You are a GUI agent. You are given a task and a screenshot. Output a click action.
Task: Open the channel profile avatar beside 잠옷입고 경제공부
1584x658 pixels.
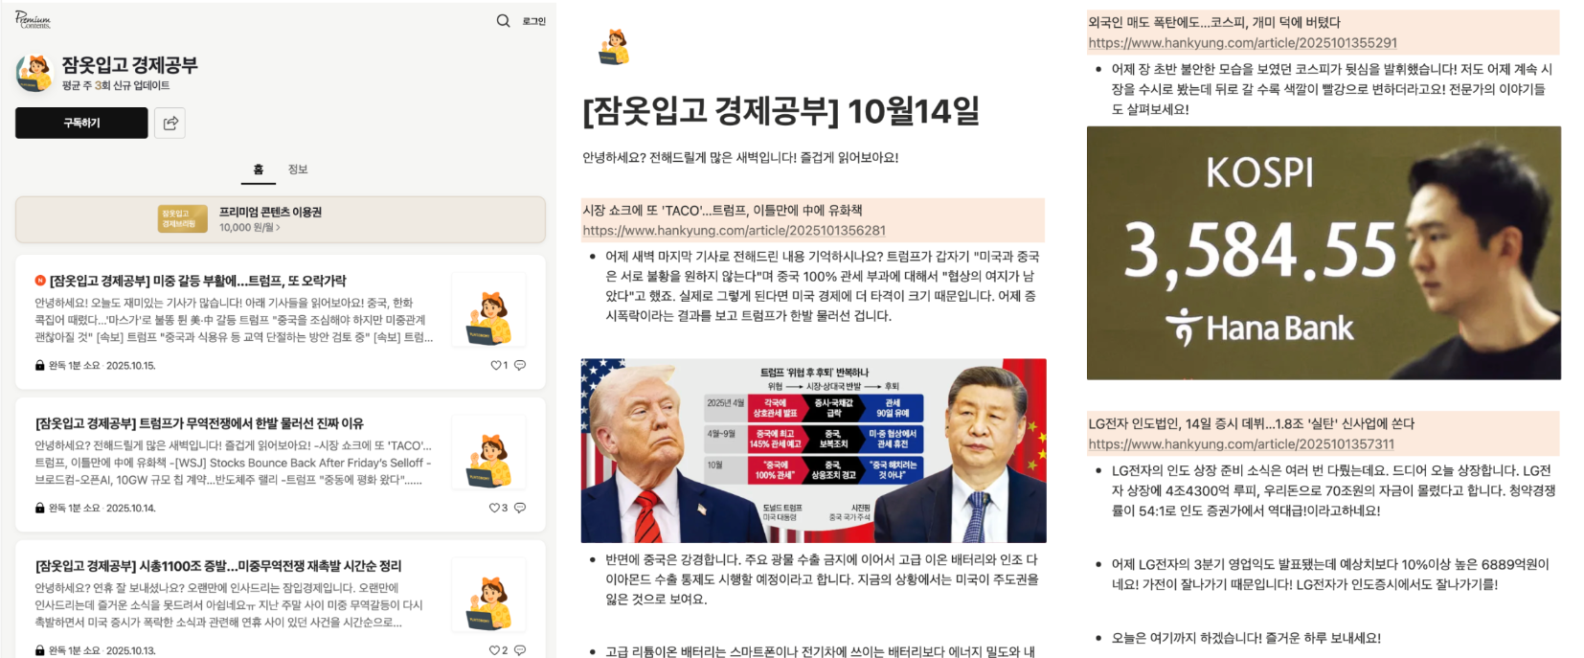pos(34,73)
